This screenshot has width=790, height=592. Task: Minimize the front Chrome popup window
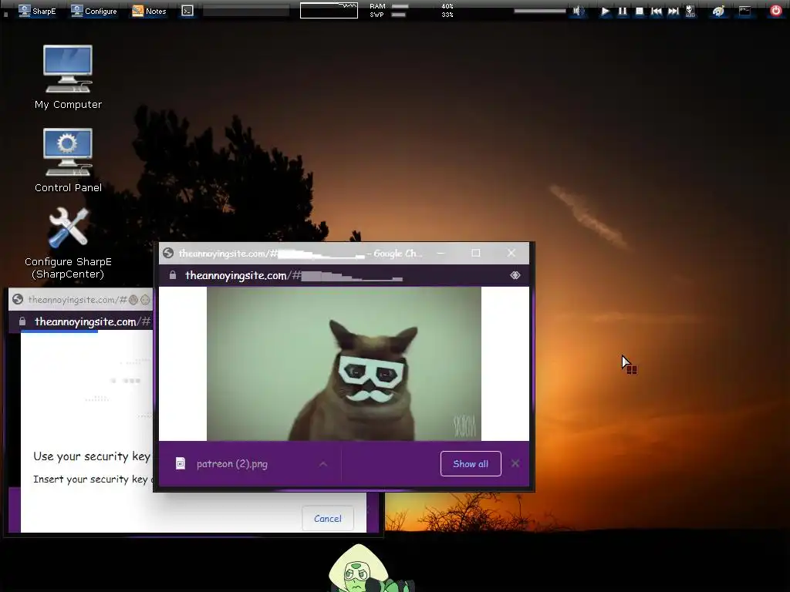pos(441,253)
